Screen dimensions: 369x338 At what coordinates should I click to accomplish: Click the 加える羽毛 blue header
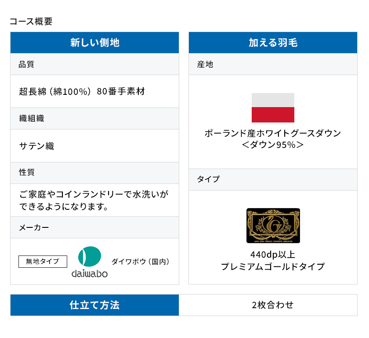(273, 43)
